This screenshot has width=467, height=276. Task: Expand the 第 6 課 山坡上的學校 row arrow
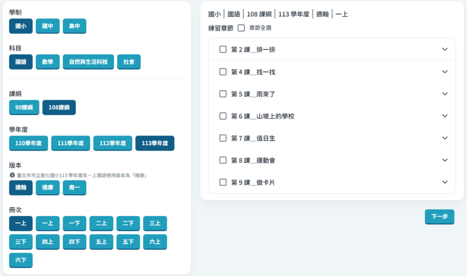[445, 116]
